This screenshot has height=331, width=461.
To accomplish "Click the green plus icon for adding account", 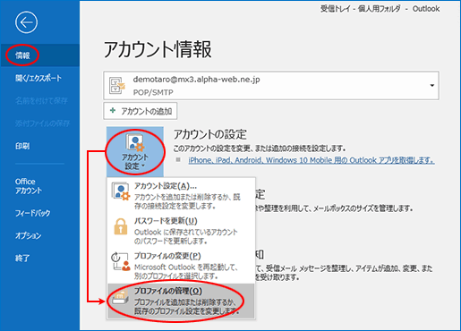I will [113, 111].
